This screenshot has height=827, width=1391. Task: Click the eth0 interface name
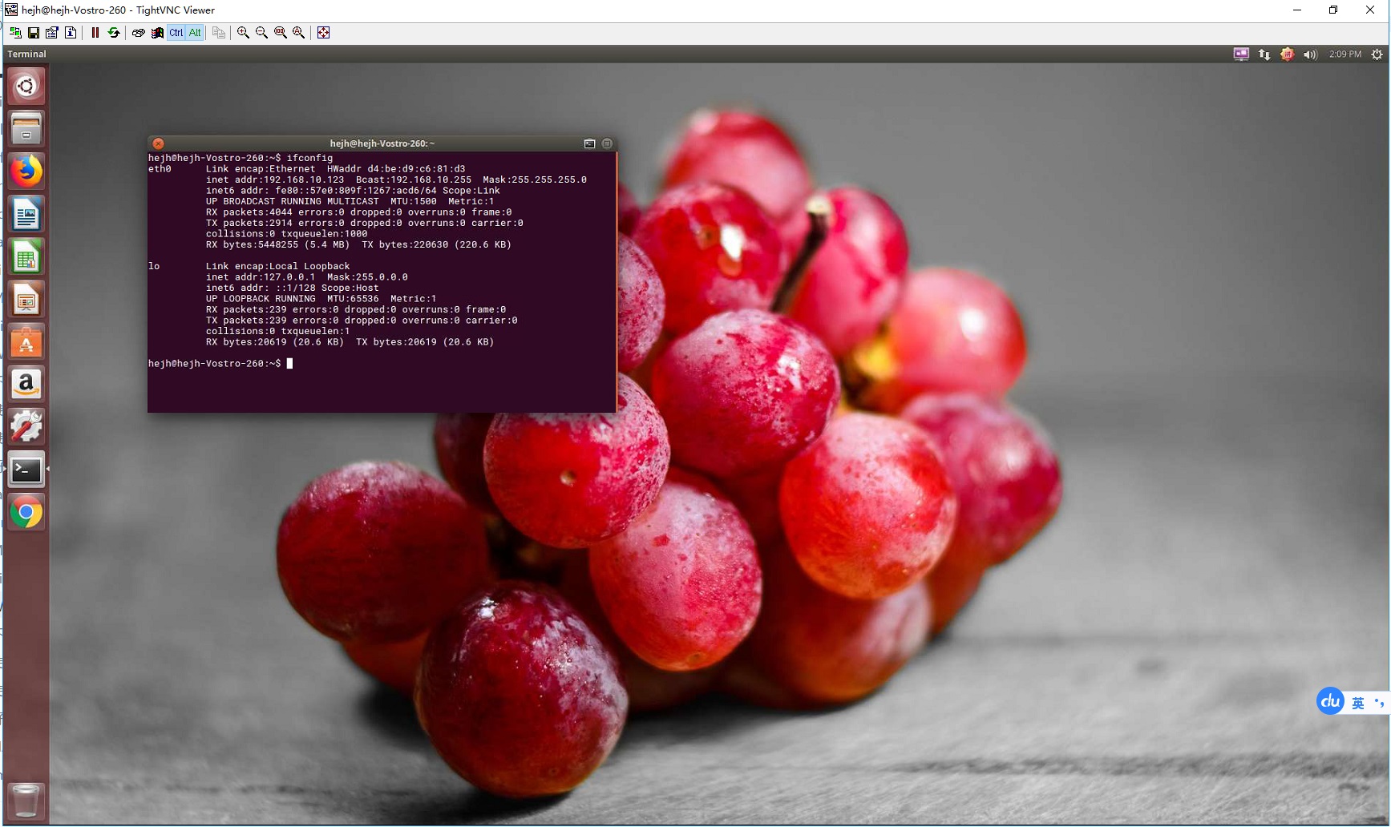(160, 169)
